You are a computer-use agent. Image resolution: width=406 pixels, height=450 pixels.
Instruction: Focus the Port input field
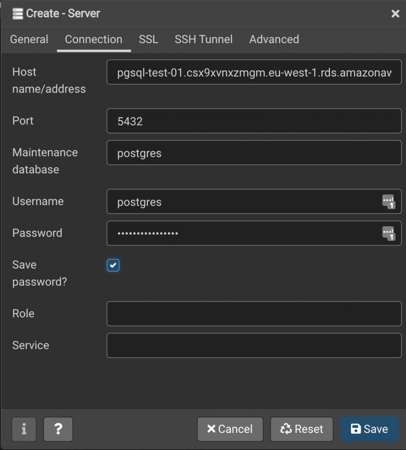pos(254,121)
